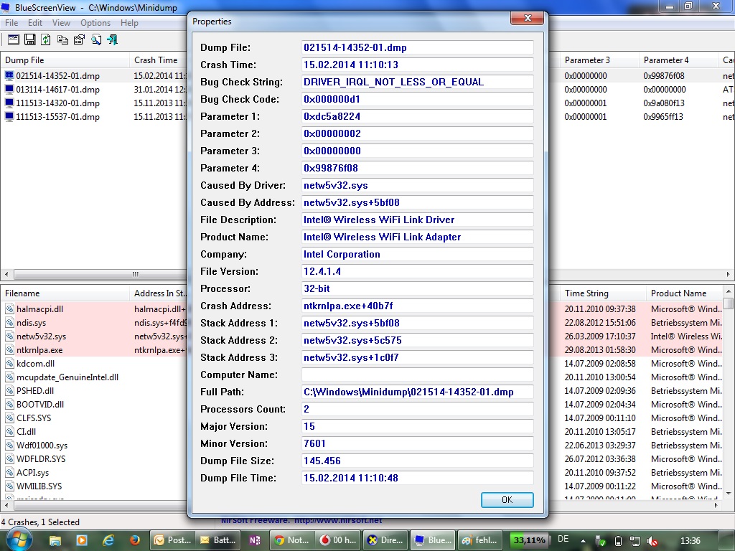Click the Bug Check String value field

click(x=417, y=82)
